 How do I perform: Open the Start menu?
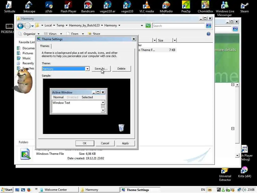coord(7,190)
